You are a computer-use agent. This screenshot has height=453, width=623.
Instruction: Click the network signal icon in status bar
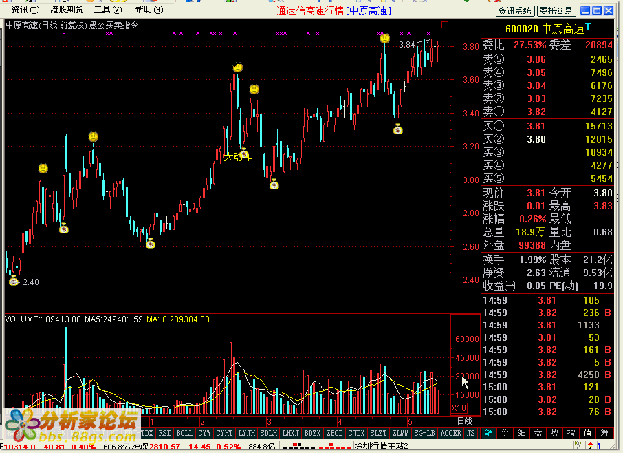point(578,445)
